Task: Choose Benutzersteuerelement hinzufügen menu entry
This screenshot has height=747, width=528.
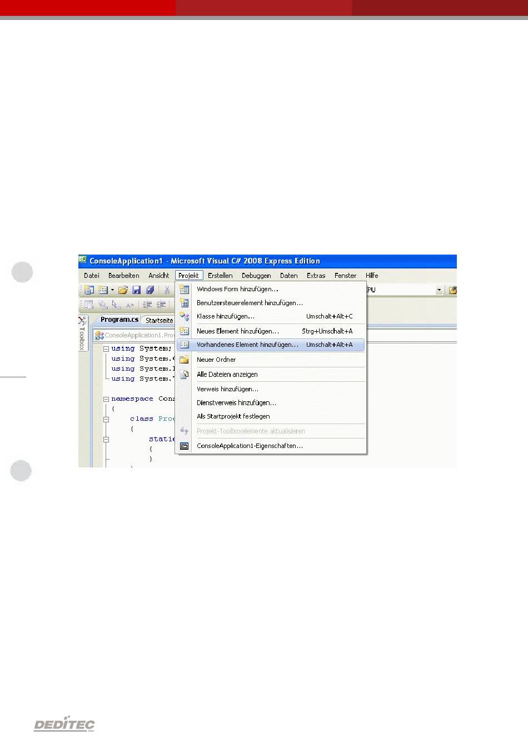Action: [271, 303]
